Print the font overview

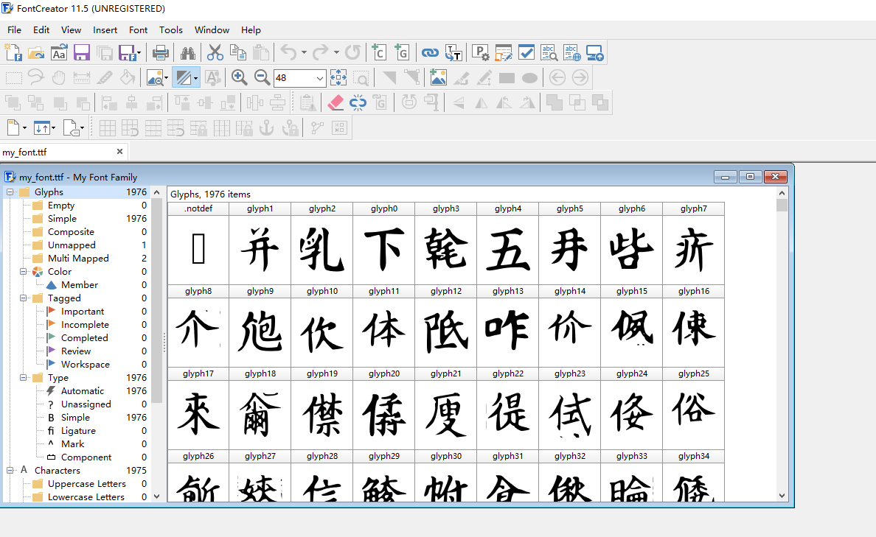(x=161, y=52)
